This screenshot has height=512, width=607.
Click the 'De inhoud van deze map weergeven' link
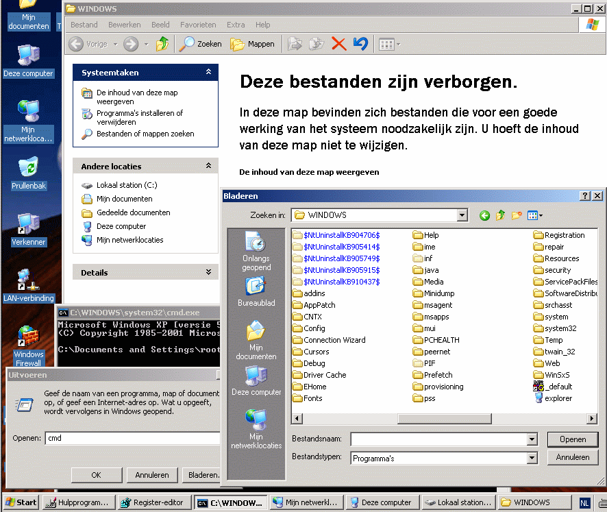point(309,172)
